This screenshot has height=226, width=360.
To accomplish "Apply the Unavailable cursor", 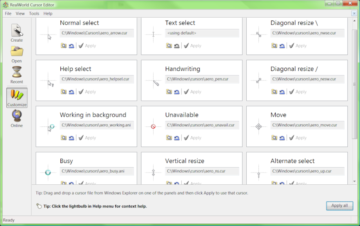I will click(x=193, y=138).
